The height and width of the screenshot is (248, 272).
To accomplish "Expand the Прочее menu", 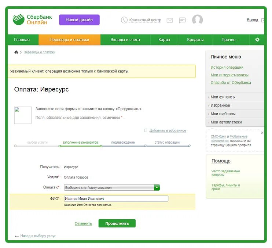I will [x=230, y=40].
